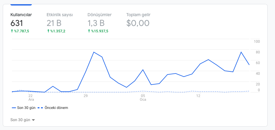The width and height of the screenshot is (275, 130).
Task: Click the Son 30 gün legend entry
Action: (24, 108)
